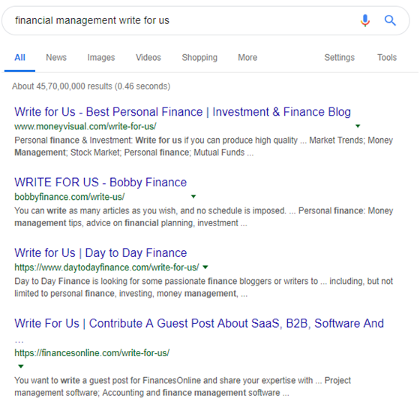Click the blue search magnifier icon

pos(390,20)
